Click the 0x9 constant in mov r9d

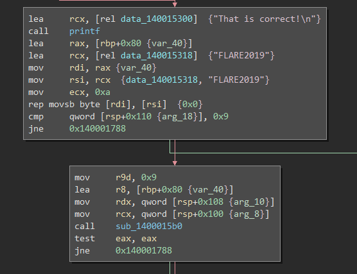point(149,178)
